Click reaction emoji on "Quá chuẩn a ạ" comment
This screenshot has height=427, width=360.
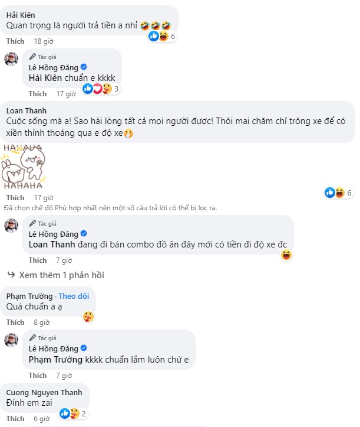click(88, 317)
